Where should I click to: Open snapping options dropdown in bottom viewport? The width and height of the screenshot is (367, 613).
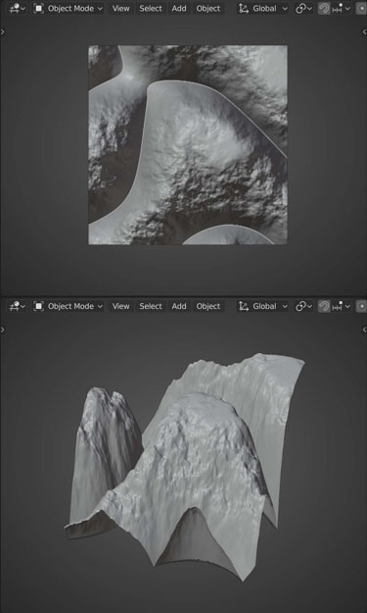[x=341, y=306]
